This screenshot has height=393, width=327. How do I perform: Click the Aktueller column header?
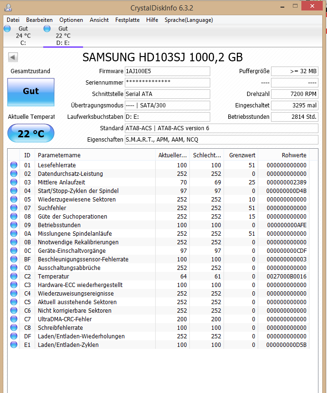click(172, 155)
